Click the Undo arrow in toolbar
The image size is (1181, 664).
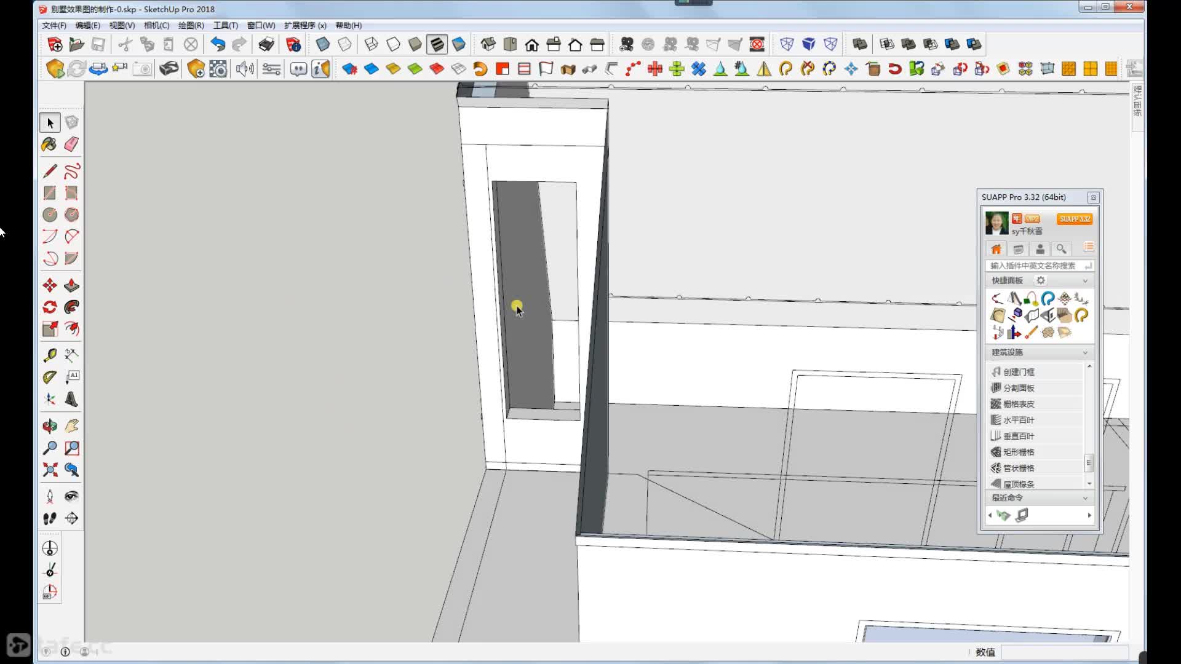point(218,44)
